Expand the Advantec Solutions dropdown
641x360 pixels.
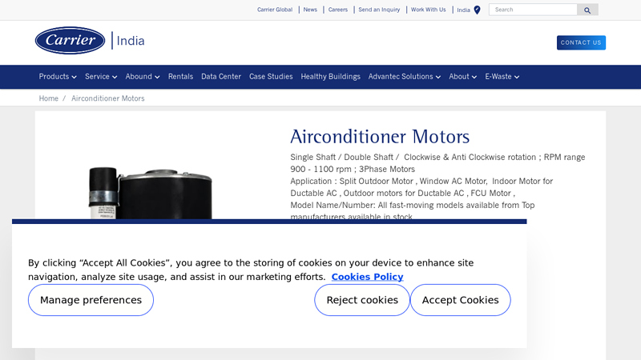[x=405, y=77]
